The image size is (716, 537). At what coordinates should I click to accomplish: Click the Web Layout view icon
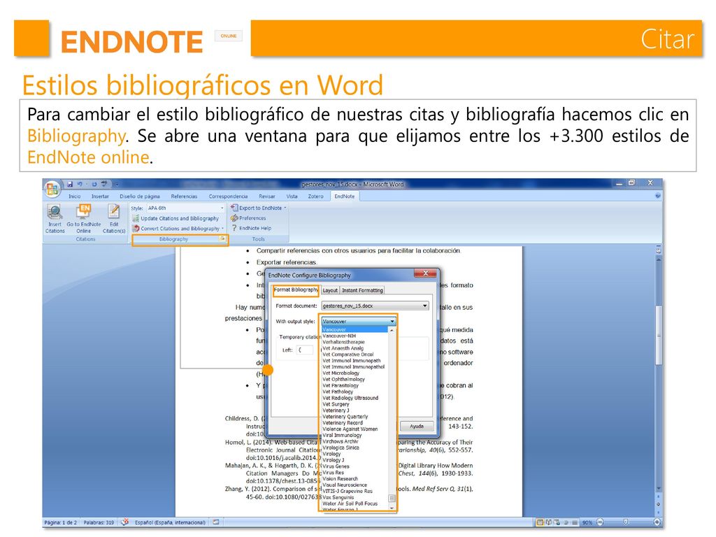(557, 522)
